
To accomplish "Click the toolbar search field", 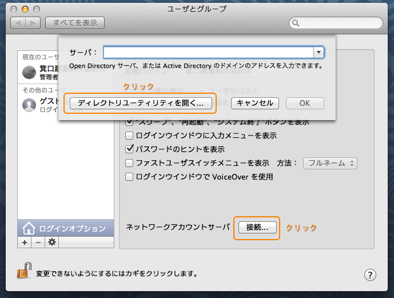I will pos(336,23).
